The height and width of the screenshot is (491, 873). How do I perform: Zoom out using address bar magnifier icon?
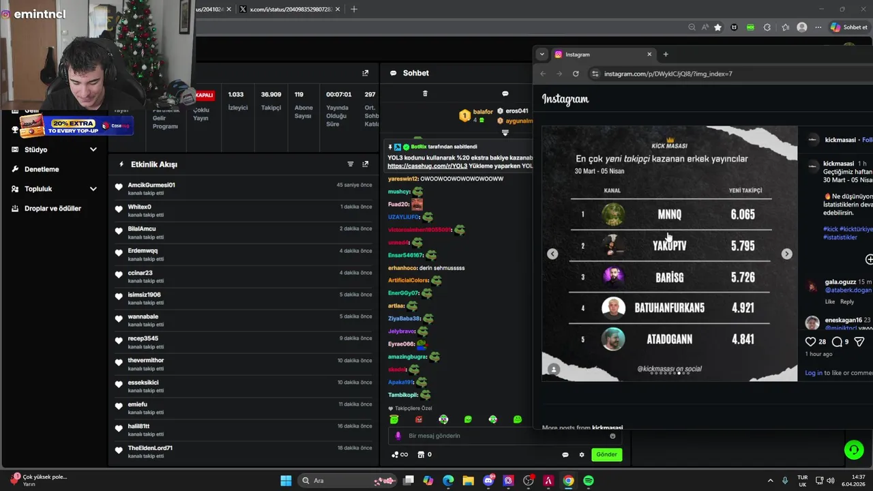coord(692,27)
